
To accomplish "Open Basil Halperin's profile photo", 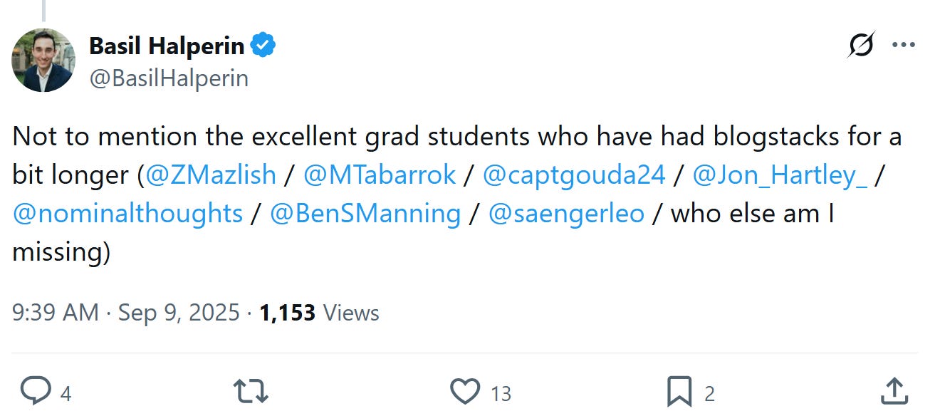I will pyautogui.click(x=43, y=61).
